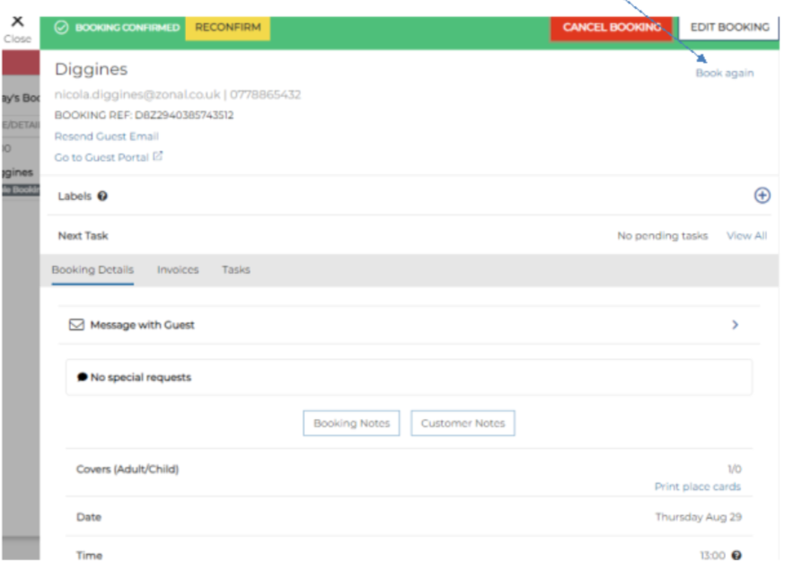Image resolution: width=786 pixels, height=562 pixels.
Task: Switch to the Tasks tab
Action: click(x=236, y=269)
